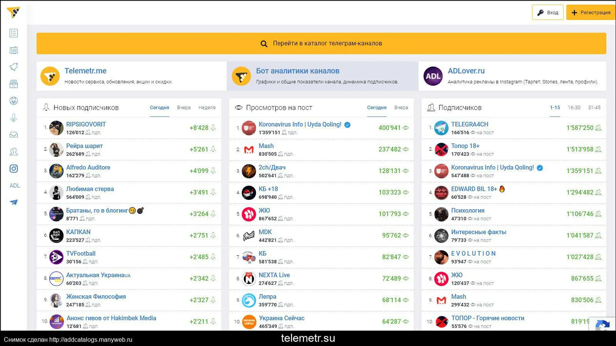Open ЖЮ in Просмотров на пост list
Image resolution: width=616 pixels, height=346 pixels.
[x=264, y=211]
